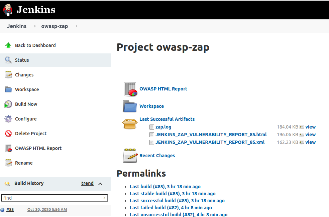Click the large OWASP HTML Report chart icon
The width and height of the screenshot is (329, 217).
click(x=130, y=89)
